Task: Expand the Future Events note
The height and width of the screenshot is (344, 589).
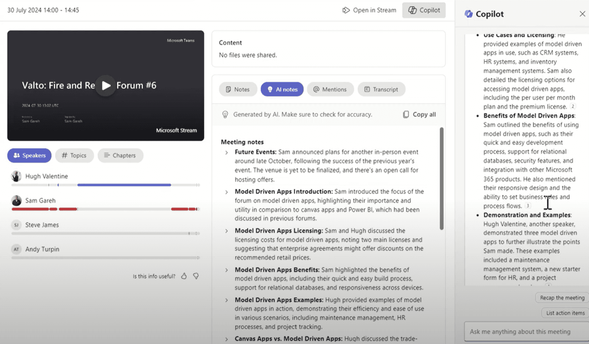Action: [x=226, y=152]
